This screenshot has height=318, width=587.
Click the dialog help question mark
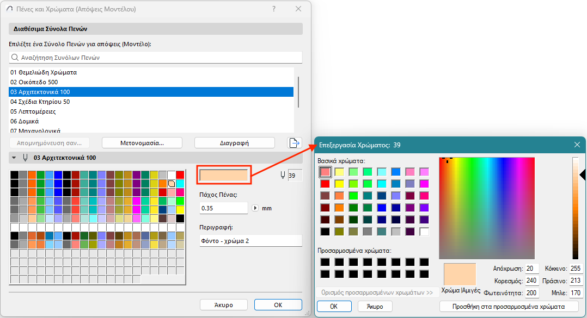coord(273,9)
